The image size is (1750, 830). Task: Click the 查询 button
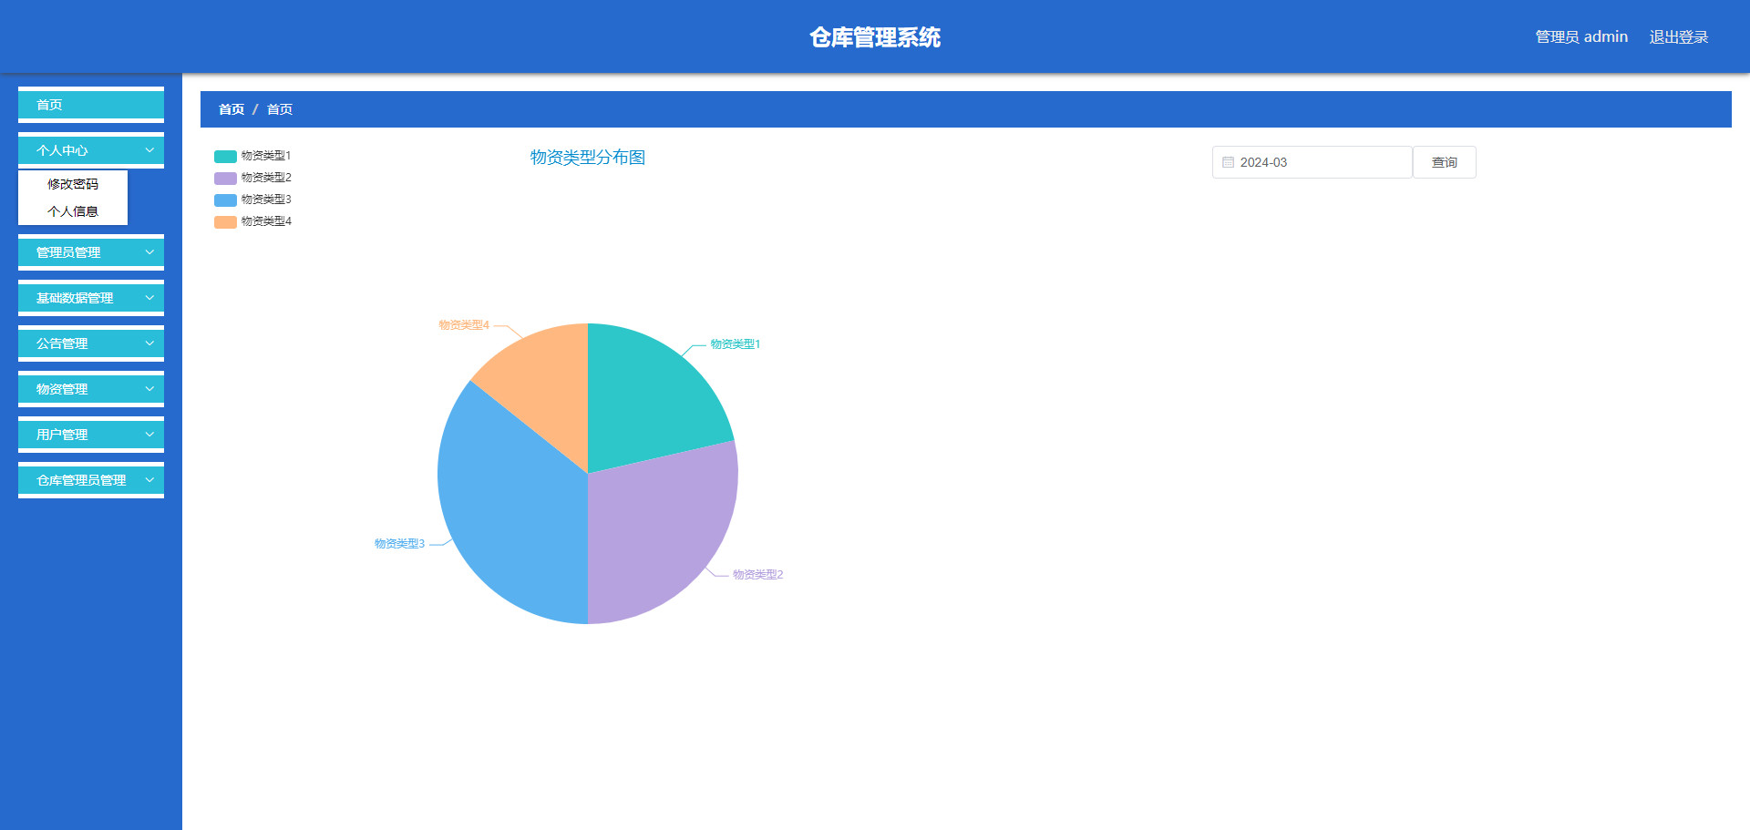(x=1444, y=162)
